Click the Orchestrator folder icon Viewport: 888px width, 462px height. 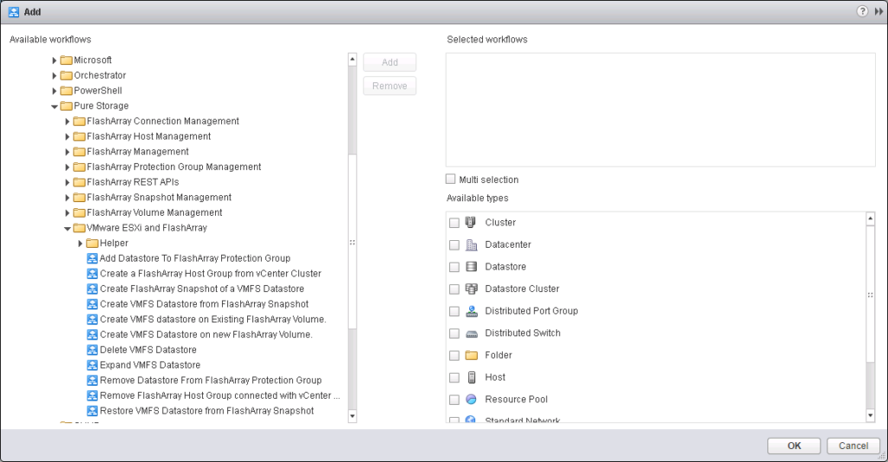click(x=66, y=75)
